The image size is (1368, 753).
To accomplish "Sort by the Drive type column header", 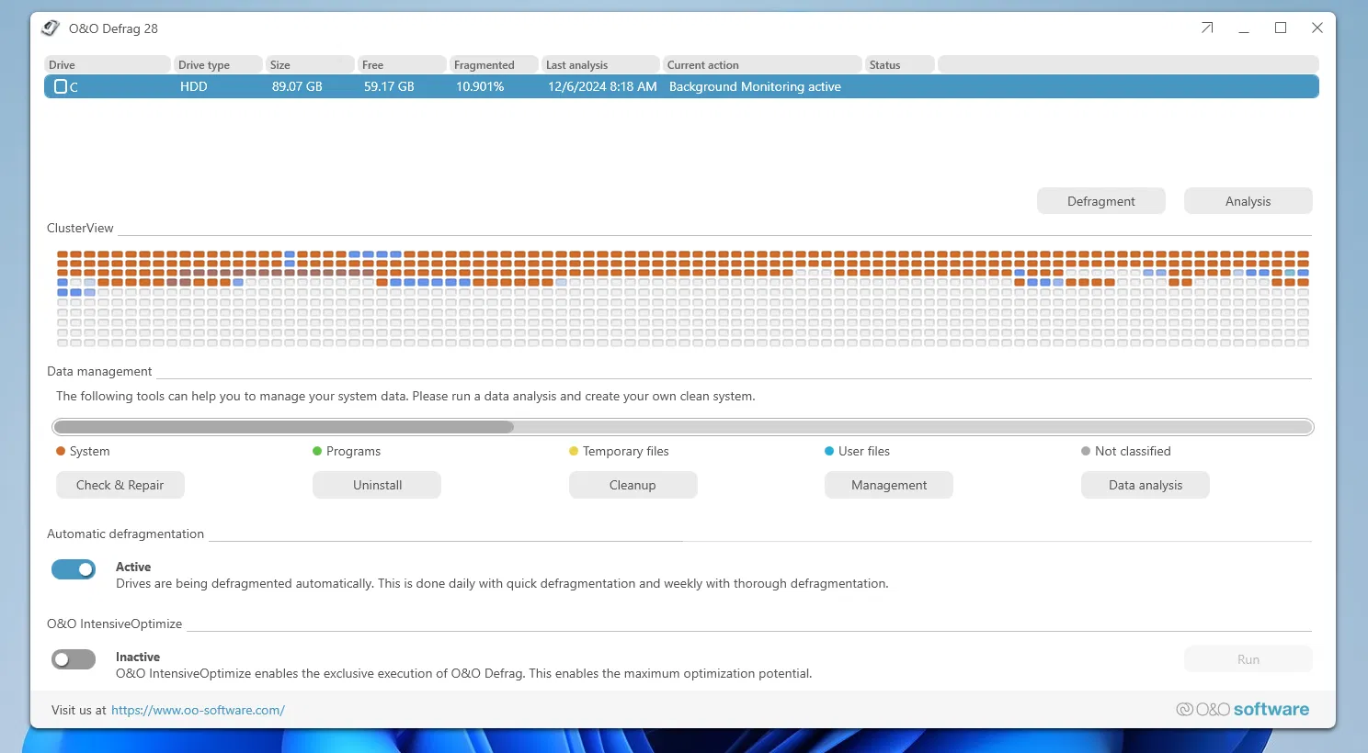I will (x=218, y=64).
